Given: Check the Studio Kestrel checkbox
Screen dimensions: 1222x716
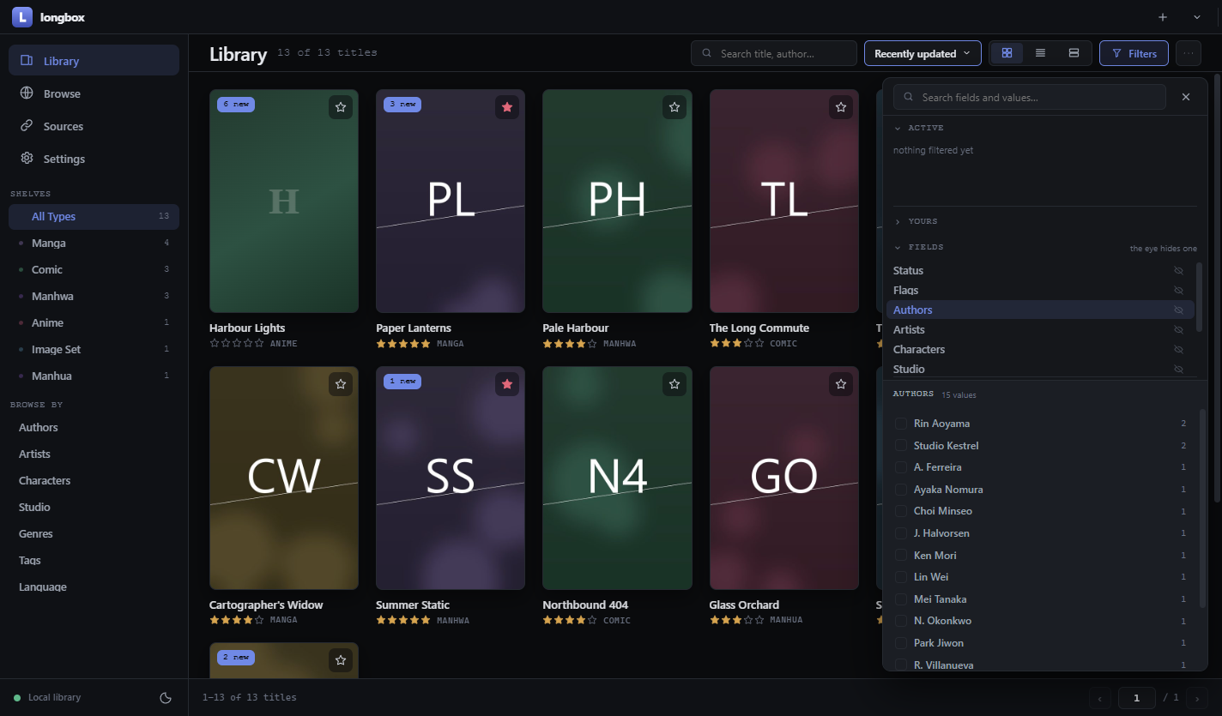Looking at the screenshot, I should (901, 445).
